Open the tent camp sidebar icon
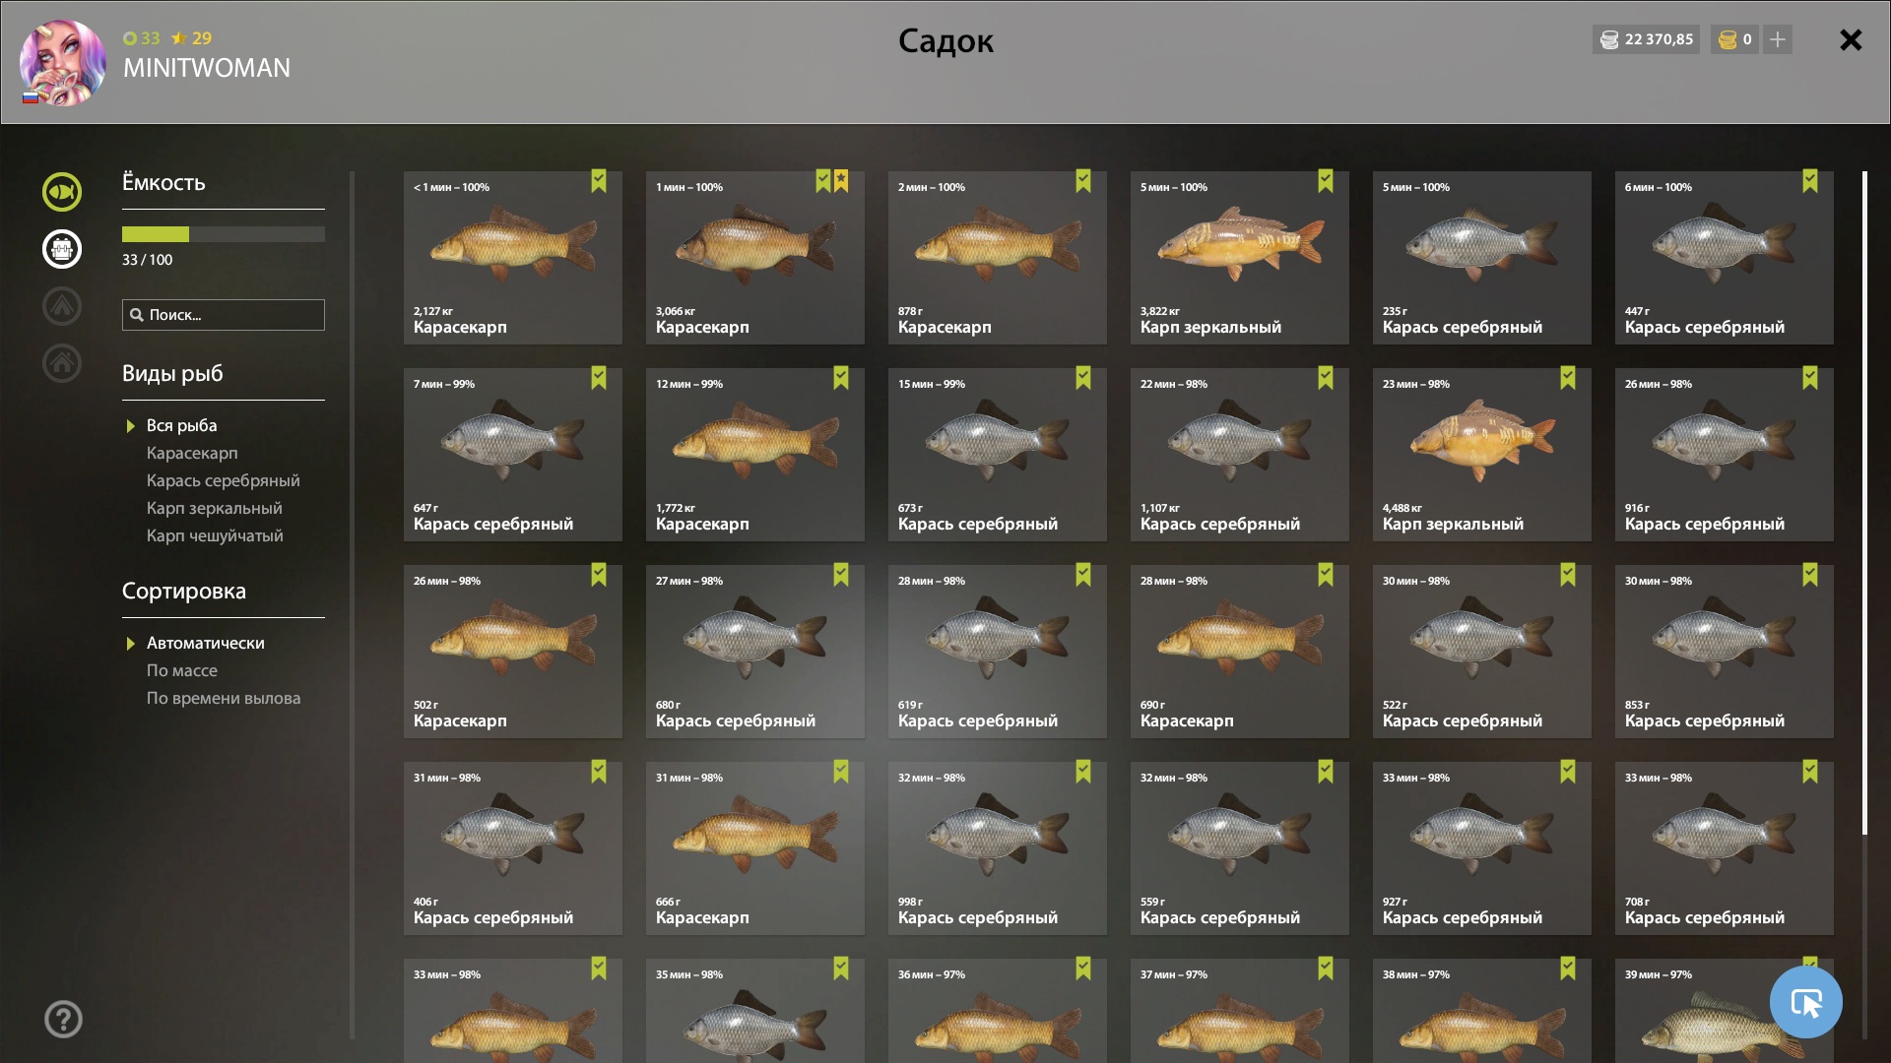 point(61,306)
